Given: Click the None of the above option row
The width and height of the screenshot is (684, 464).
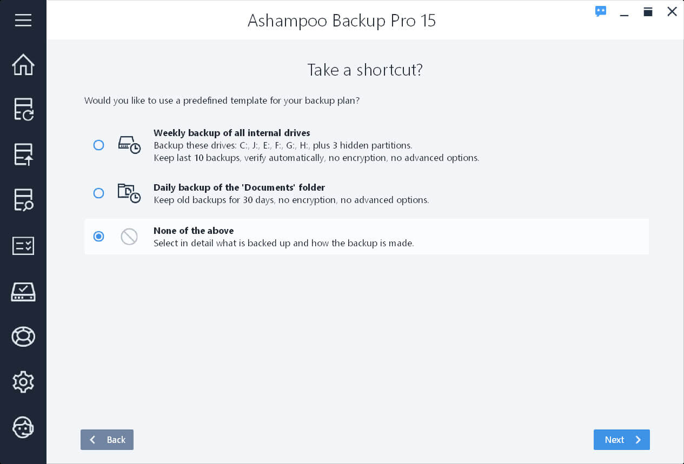Looking at the screenshot, I should (x=367, y=237).
